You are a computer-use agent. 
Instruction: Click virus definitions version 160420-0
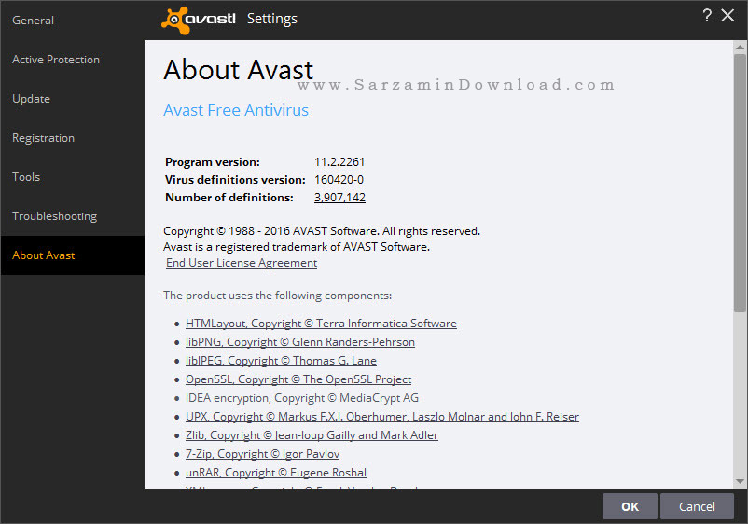click(x=339, y=180)
